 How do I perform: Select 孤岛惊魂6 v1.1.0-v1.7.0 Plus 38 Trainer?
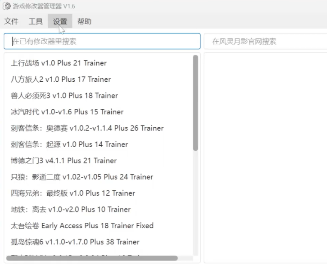75,242
